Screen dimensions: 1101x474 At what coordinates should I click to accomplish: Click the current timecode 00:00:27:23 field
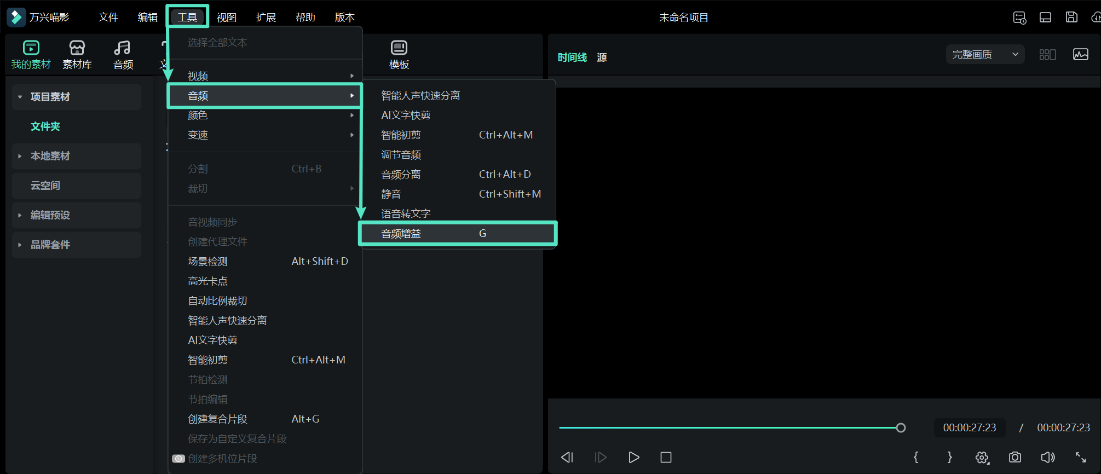click(x=970, y=428)
